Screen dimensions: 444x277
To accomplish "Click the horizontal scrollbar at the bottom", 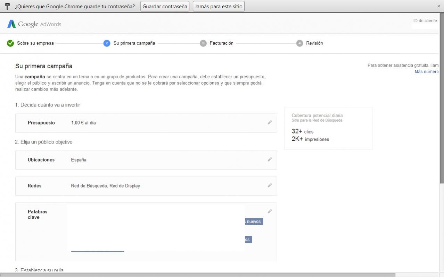I will pyautogui.click(x=198, y=275).
